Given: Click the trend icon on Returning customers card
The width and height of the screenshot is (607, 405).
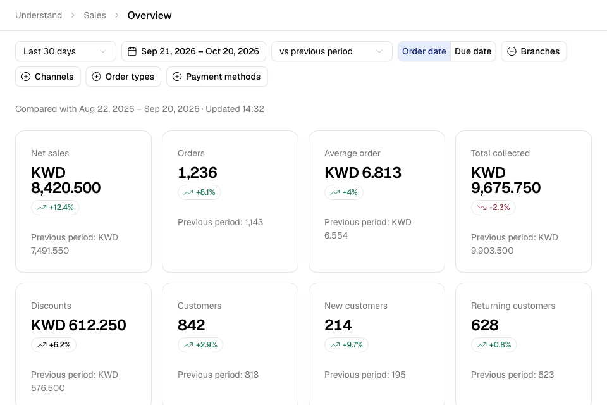Looking at the screenshot, I should point(482,345).
